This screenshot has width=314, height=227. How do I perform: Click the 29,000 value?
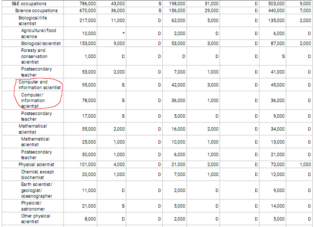(212, 10)
